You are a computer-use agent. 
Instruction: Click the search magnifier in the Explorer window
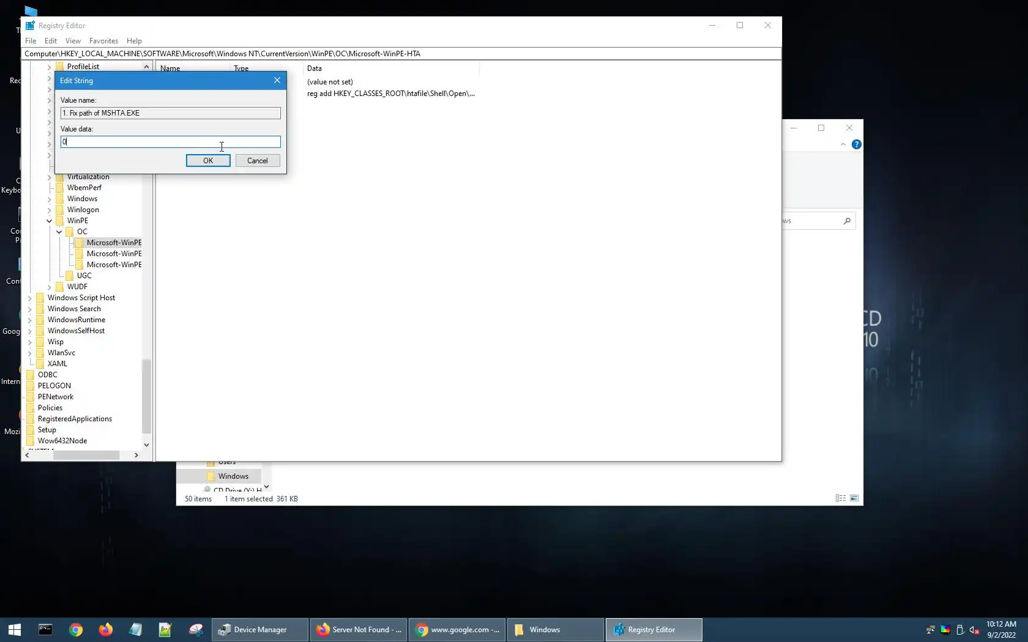tap(847, 221)
